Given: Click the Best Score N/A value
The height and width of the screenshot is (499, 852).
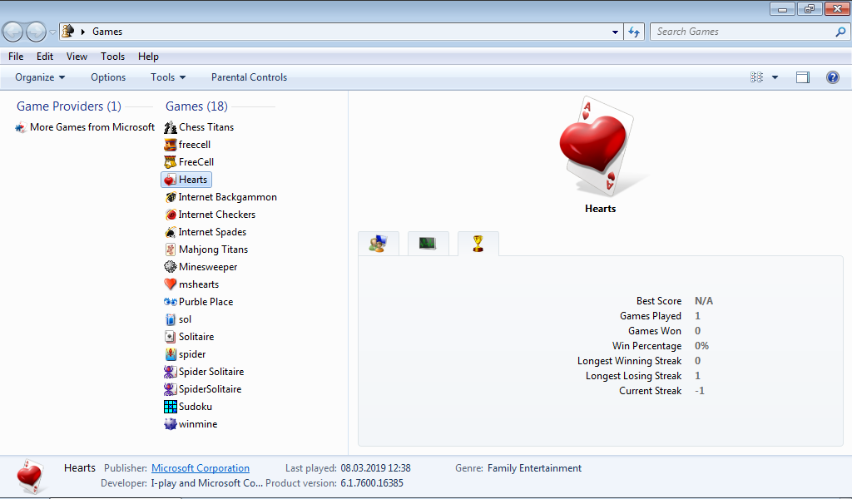Looking at the screenshot, I should tap(704, 301).
